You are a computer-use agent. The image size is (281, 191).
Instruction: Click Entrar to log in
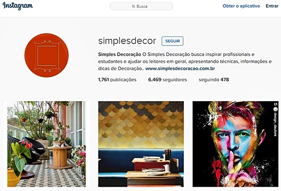pos(272,6)
